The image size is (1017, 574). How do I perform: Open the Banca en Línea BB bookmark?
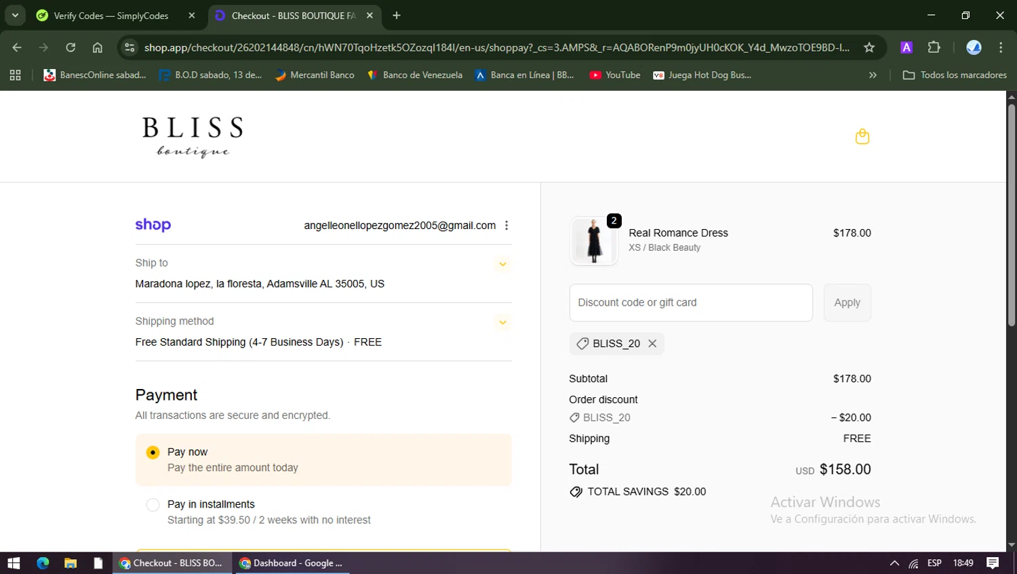coord(525,75)
